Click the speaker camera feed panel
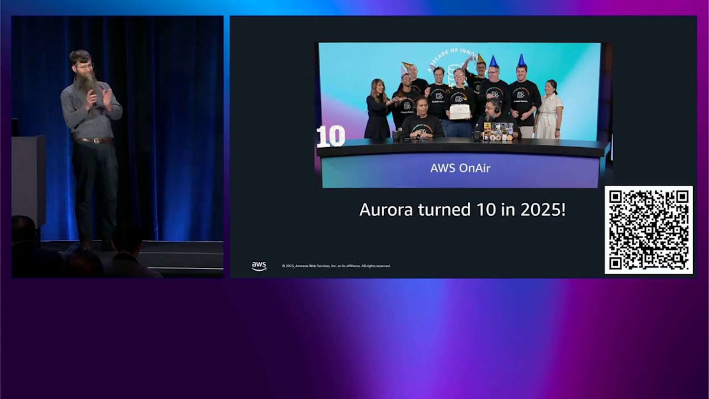Screen dimensions: 709x399 coord(118,147)
